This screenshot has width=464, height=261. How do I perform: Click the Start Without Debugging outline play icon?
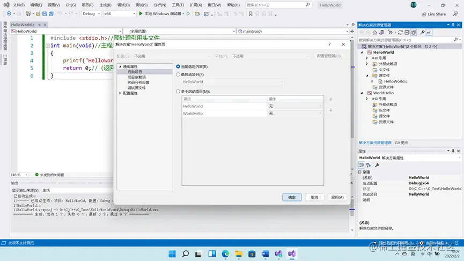tap(188, 13)
